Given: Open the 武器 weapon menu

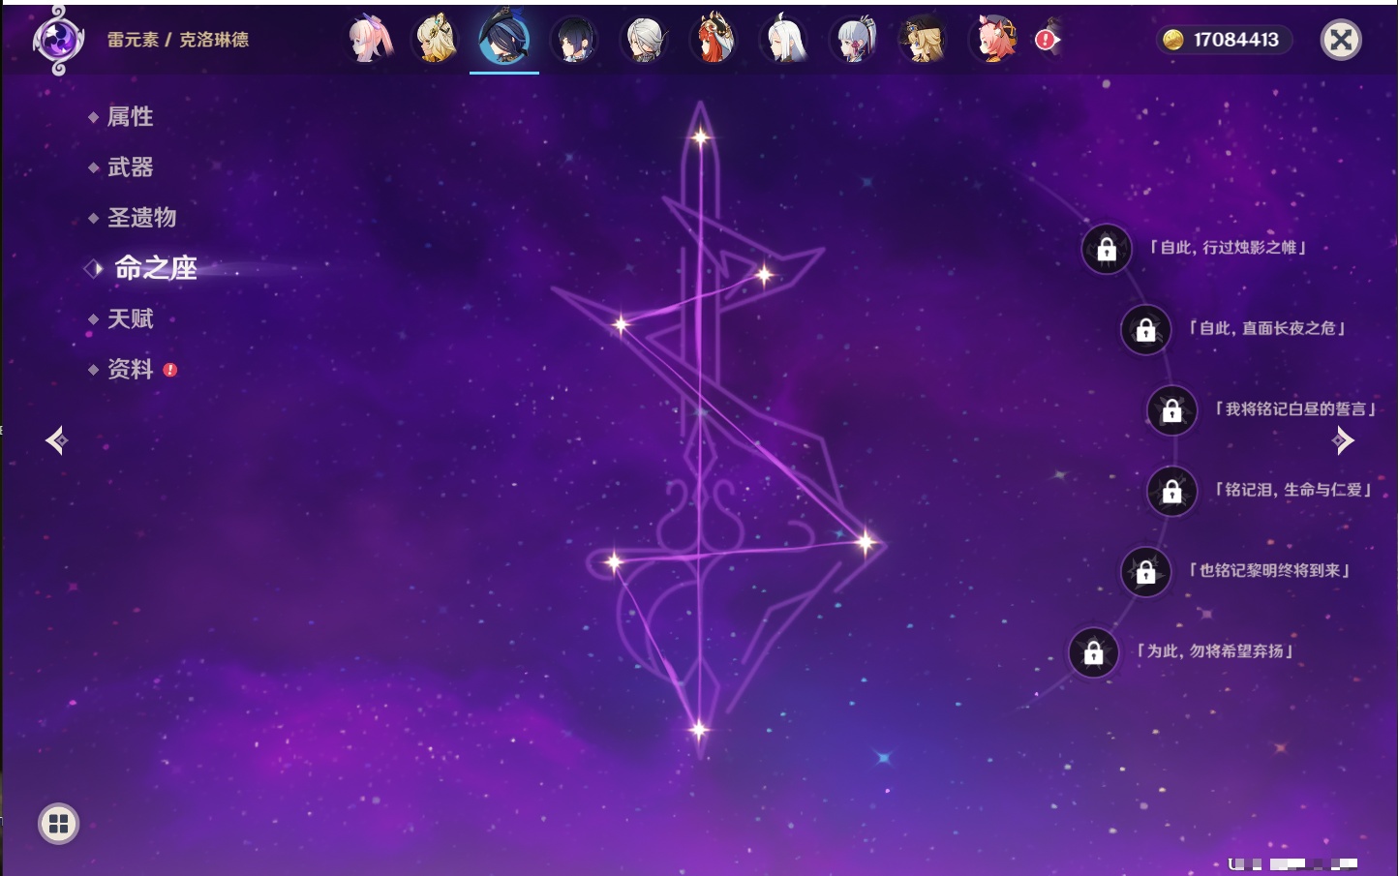Looking at the screenshot, I should pos(130,167).
